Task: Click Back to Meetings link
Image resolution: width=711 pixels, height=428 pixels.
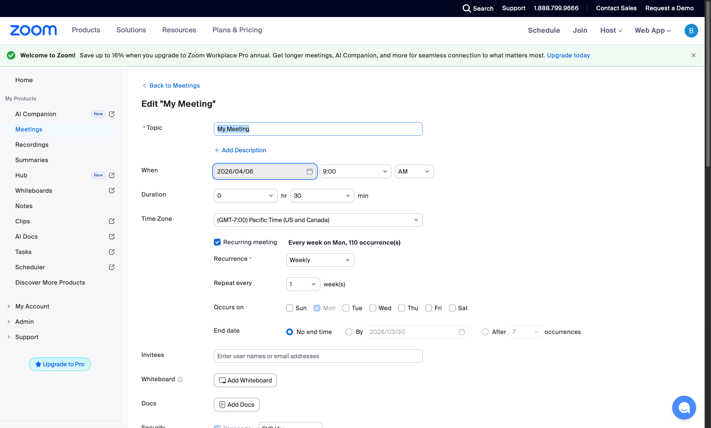Action: pos(171,86)
